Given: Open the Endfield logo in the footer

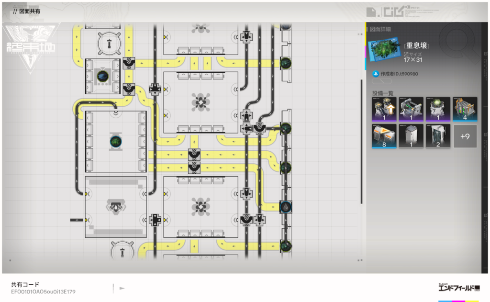Looking at the screenshot, I should (x=458, y=288).
